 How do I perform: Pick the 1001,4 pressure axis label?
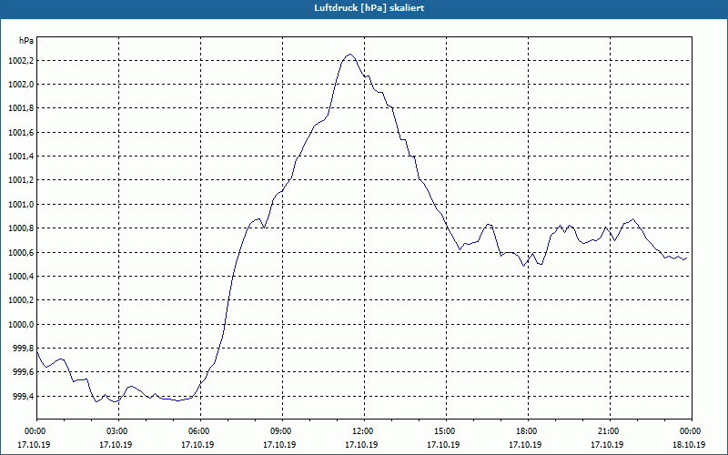coord(21,157)
